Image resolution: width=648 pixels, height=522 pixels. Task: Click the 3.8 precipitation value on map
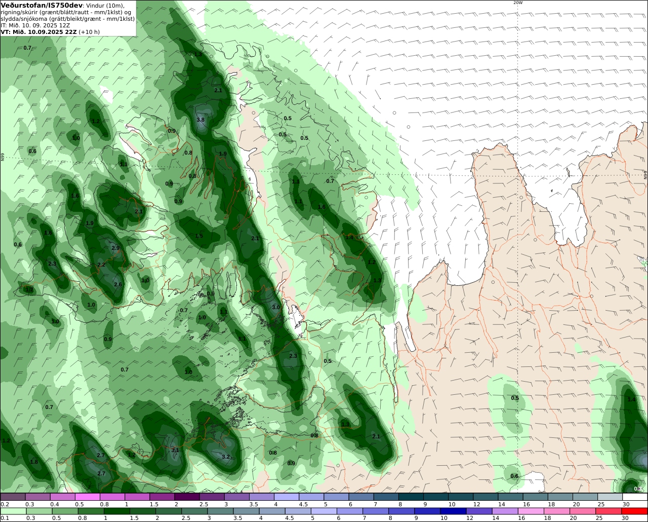click(200, 120)
